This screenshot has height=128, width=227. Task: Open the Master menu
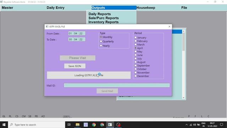click(7, 8)
